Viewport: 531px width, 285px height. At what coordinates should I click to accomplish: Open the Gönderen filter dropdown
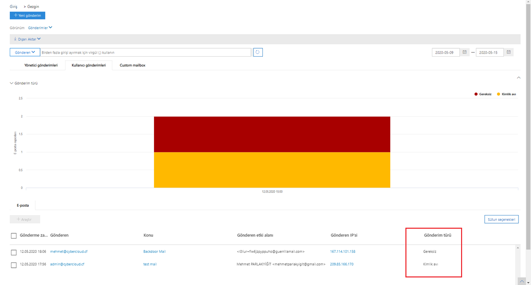pyautogui.click(x=25, y=52)
